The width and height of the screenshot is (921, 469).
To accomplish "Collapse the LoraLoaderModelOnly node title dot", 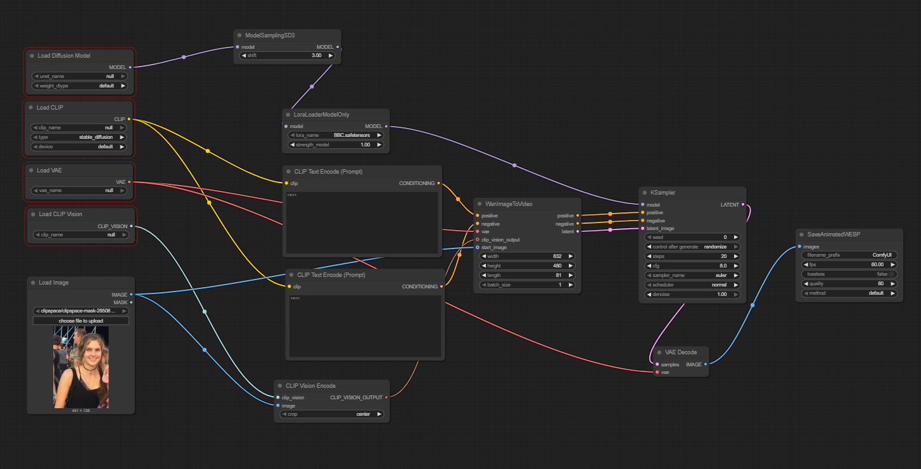I will [288, 115].
